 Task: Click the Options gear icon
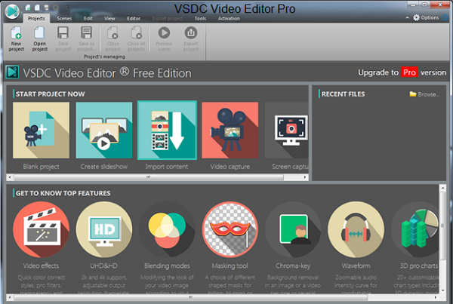(x=416, y=17)
